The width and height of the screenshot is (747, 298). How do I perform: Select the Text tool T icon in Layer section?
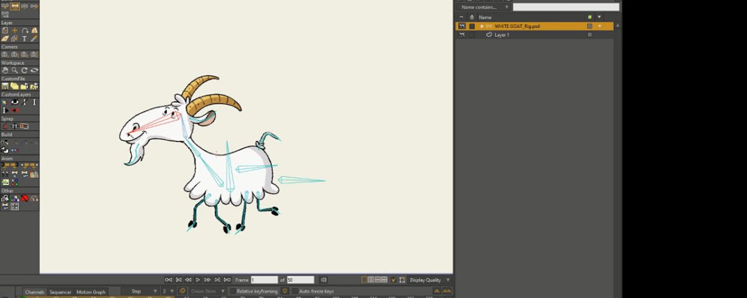click(x=24, y=38)
